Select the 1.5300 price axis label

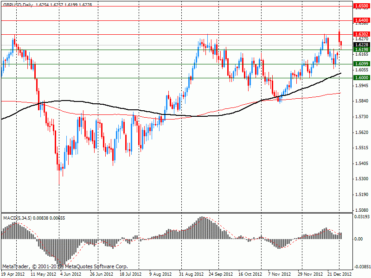pos(361,179)
